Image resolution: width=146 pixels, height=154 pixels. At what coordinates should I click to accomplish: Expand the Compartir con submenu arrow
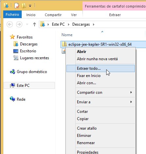[x=131, y=92]
